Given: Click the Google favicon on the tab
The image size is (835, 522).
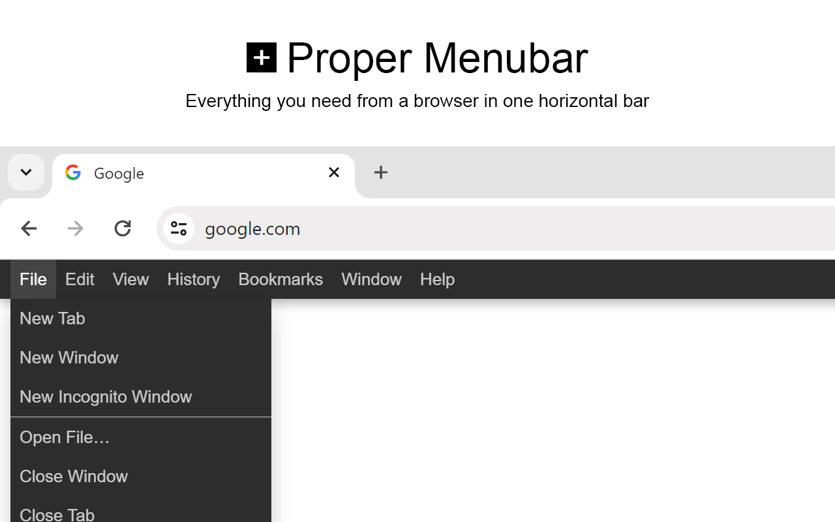Looking at the screenshot, I should tap(72, 172).
